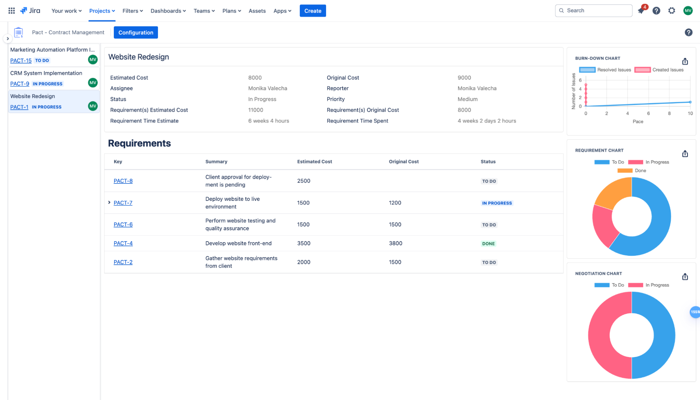Click the settings gear icon
The height and width of the screenshot is (400, 700).
[x=672, y=10]
